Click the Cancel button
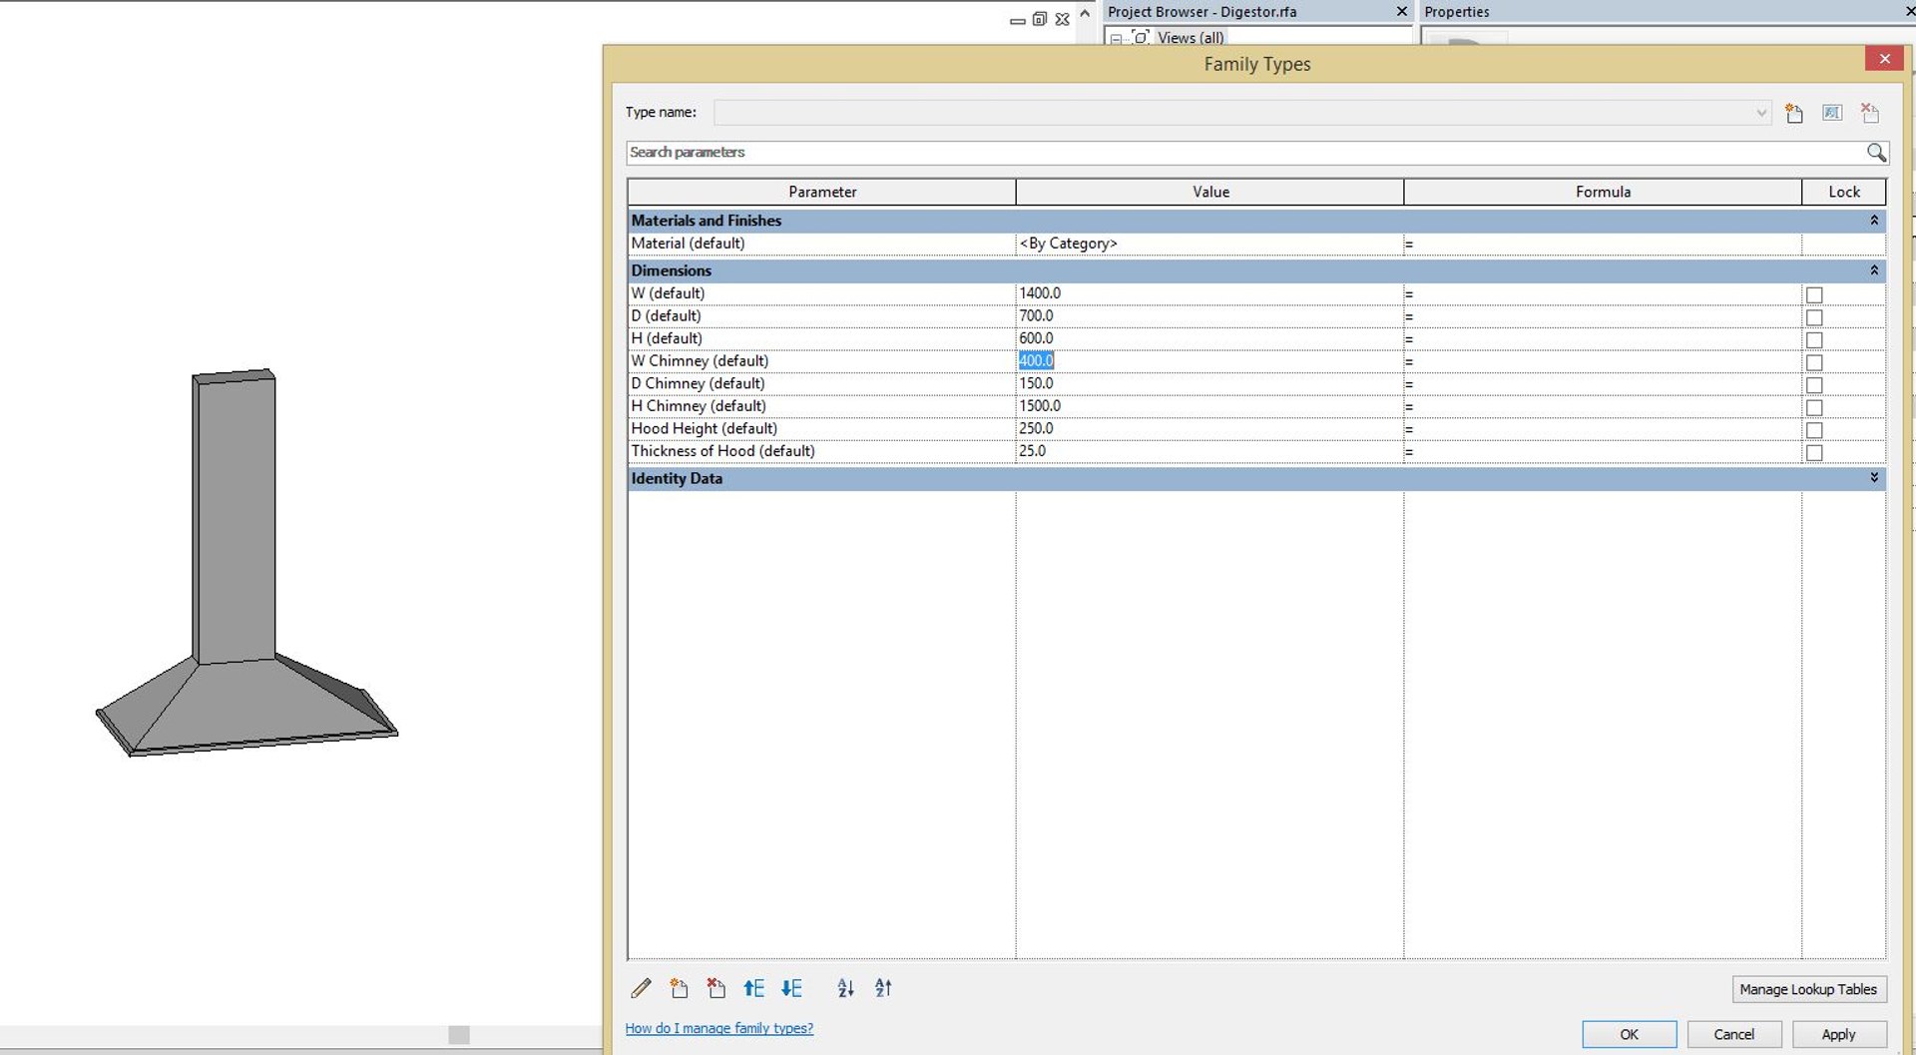This screenshot has width=1916, height=1055. [1733, 1034]
